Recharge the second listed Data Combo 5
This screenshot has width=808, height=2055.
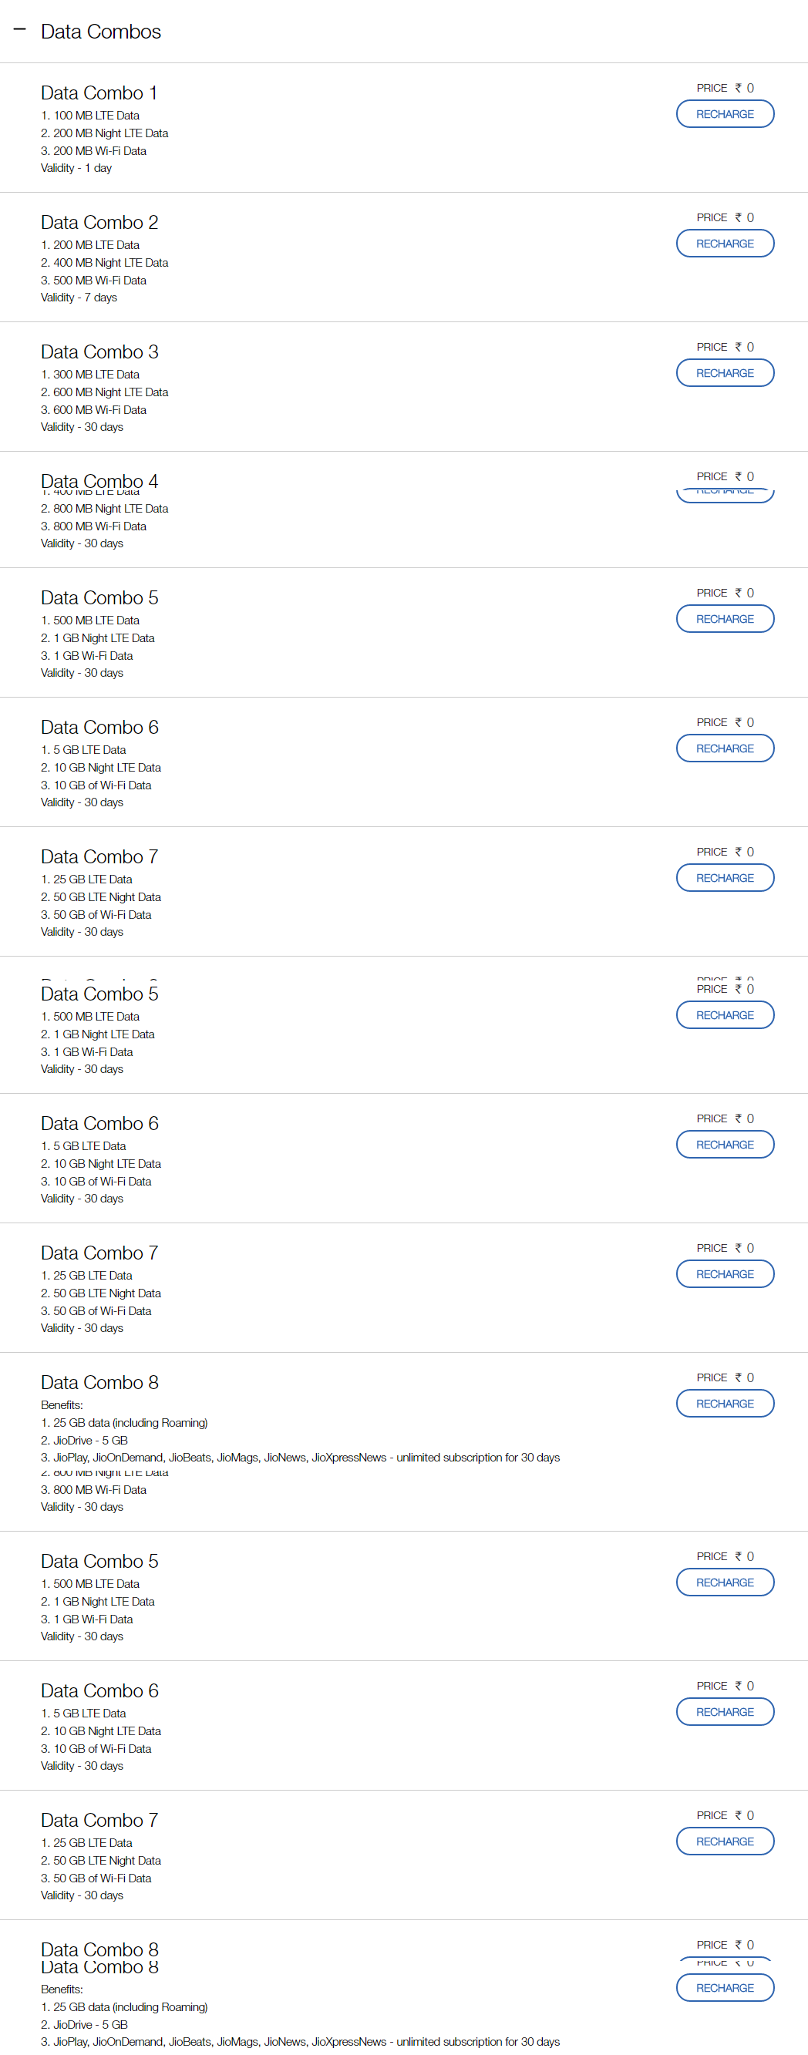pyautogui.click(x=724, y=1015)
